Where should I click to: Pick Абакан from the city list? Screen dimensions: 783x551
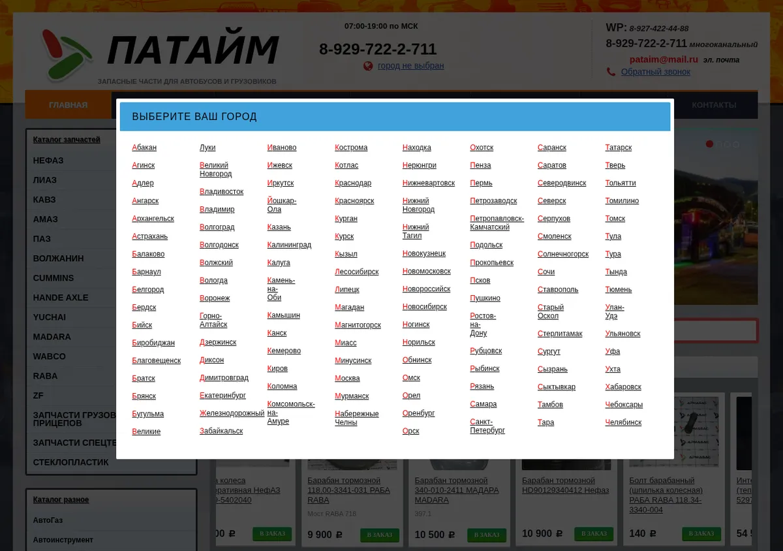pyautogui.click(x=144, y=148)
